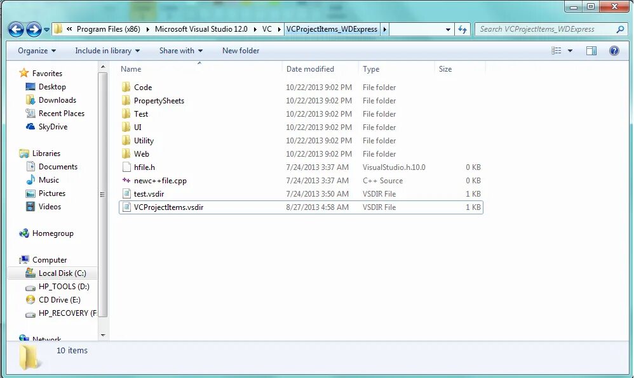Image resolution: width=634 pixels, height=378 pixels.
Task: Select the PropertySheets folder icon
Action: click(126, 101)
